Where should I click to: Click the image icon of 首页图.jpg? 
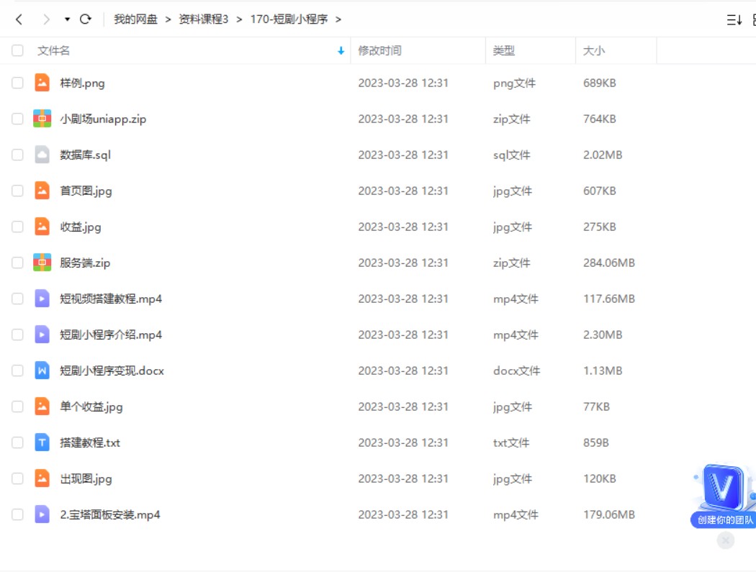42,191
